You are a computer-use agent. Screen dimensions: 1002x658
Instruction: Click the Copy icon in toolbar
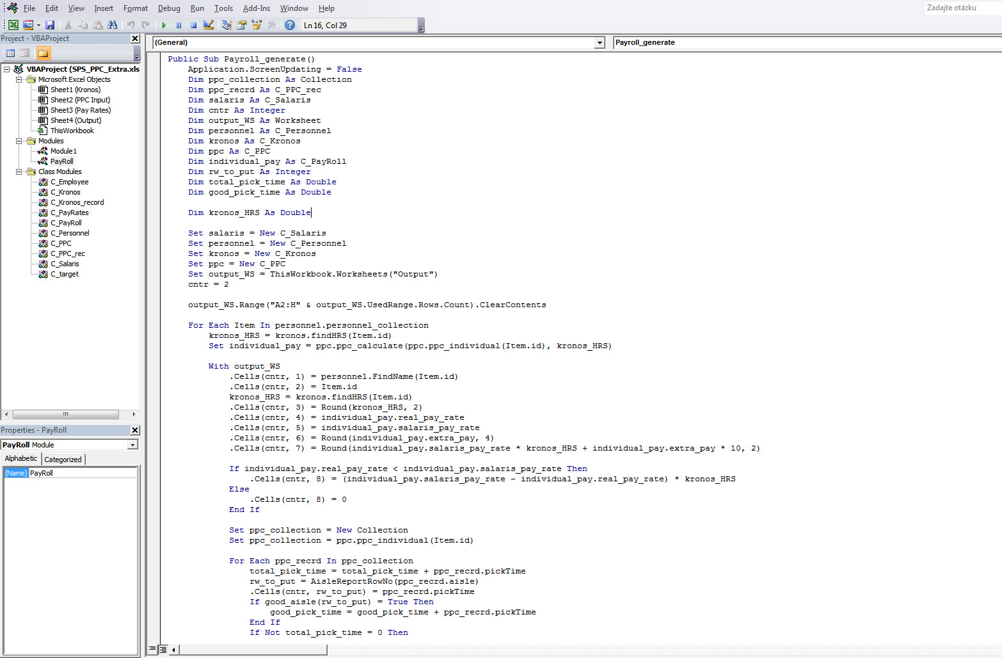(x=83, y=25)
